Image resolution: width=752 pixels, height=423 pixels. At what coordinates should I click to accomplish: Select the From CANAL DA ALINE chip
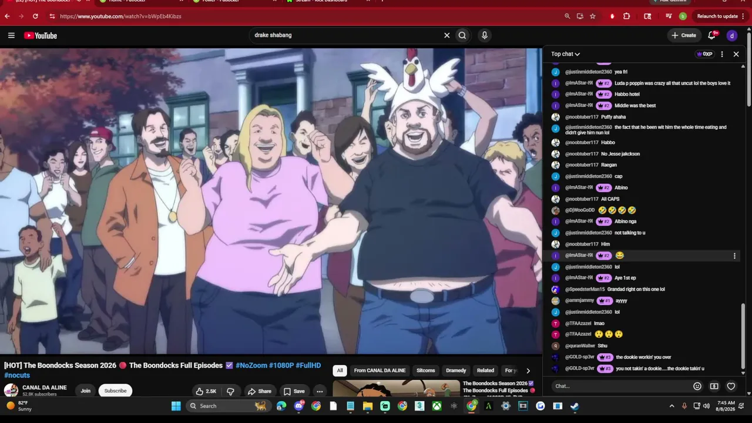(380, 371)
